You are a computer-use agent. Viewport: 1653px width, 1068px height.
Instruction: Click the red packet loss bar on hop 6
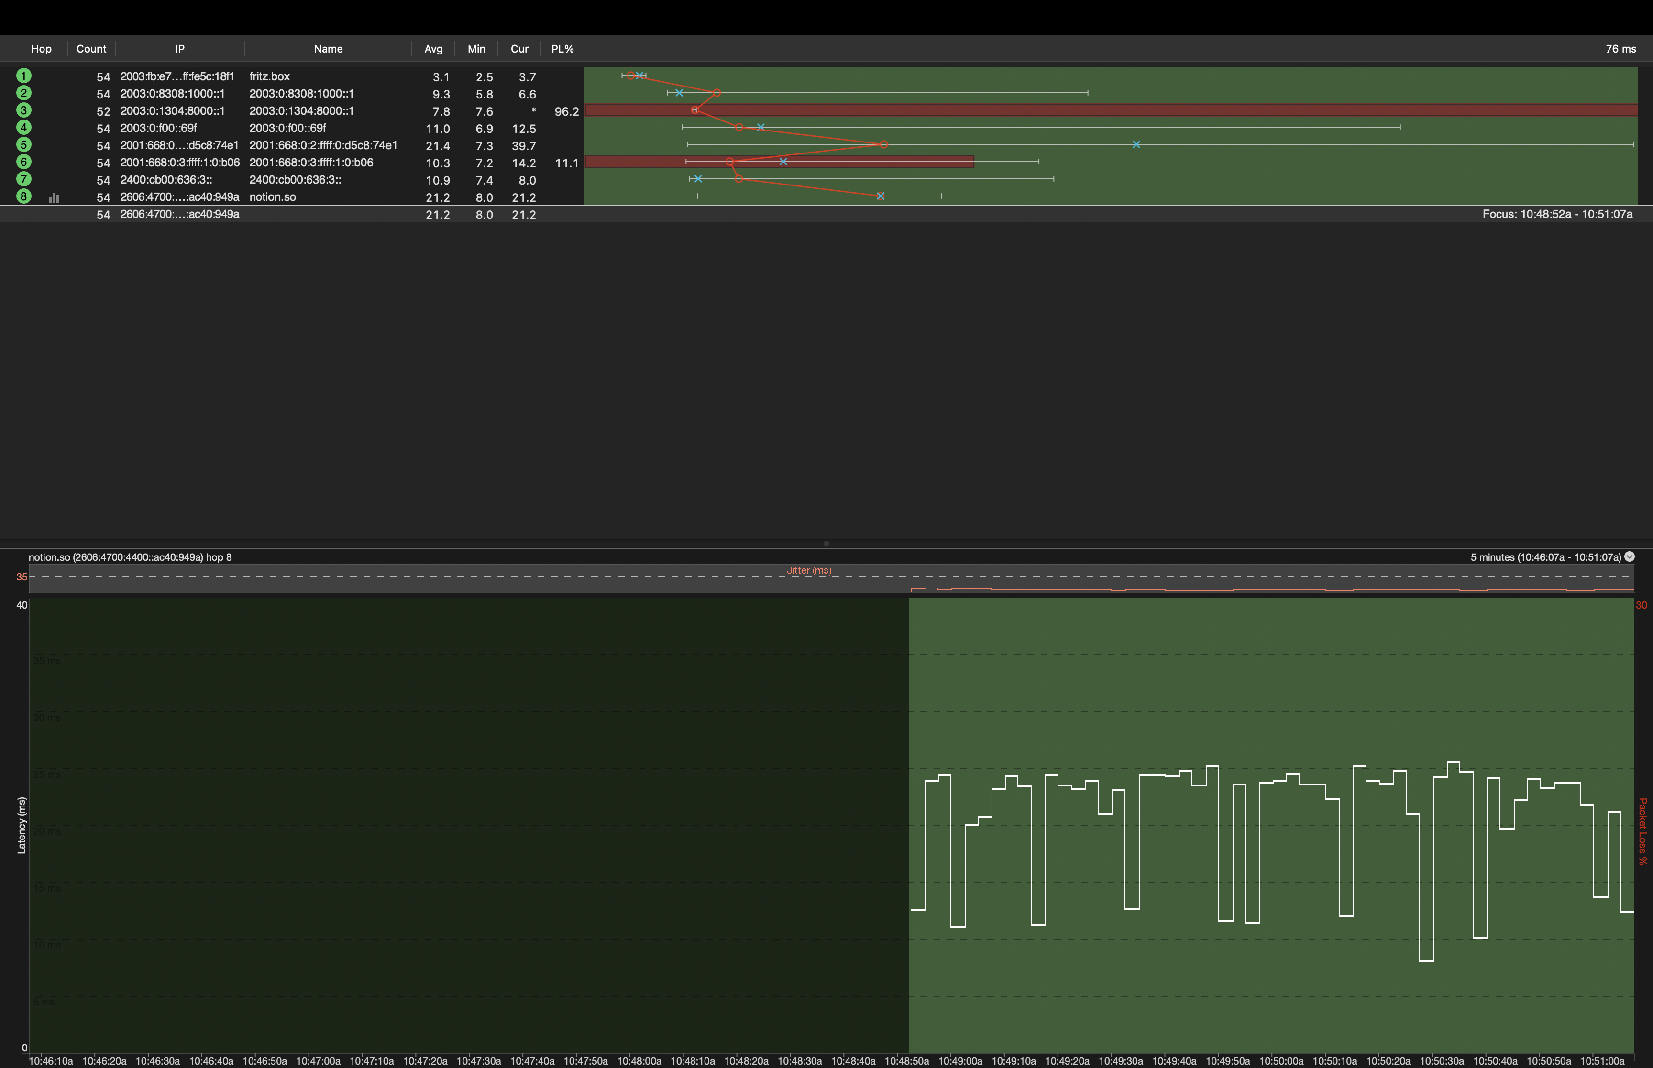click(x=779, y=162)
